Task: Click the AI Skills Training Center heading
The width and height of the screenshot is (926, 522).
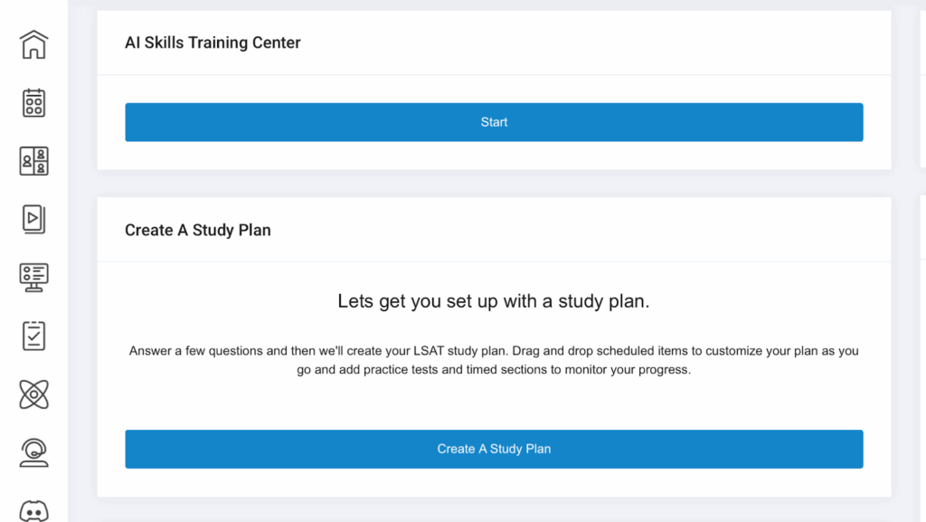Action: pyautogui.click(x=213, y=43)
